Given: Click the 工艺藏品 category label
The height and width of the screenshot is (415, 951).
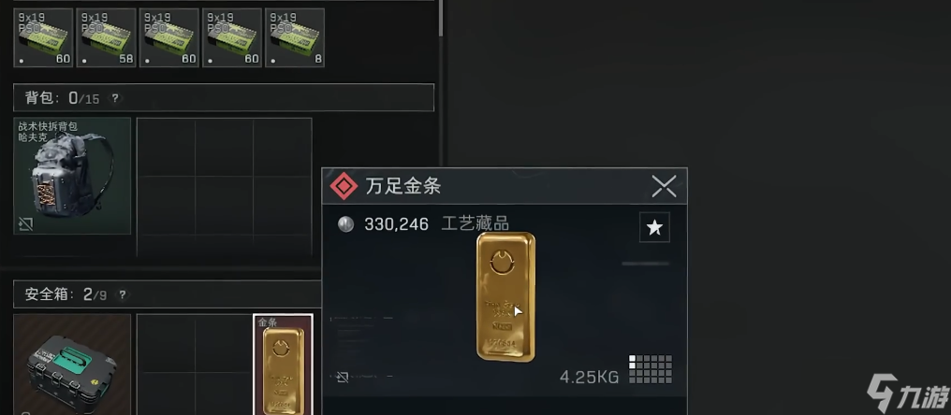Looking at the screenshot, I should 475,224.
